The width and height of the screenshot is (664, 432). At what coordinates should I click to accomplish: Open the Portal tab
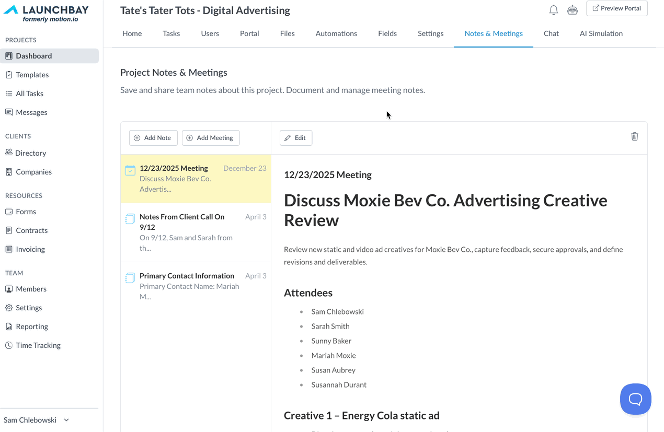click(249, 33)
